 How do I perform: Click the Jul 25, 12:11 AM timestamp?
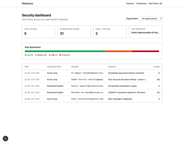click(32, 86)
